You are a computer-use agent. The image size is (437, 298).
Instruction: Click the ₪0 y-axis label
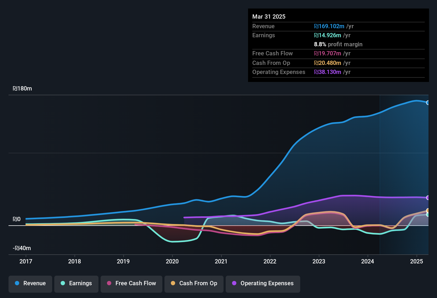(17, 219)
